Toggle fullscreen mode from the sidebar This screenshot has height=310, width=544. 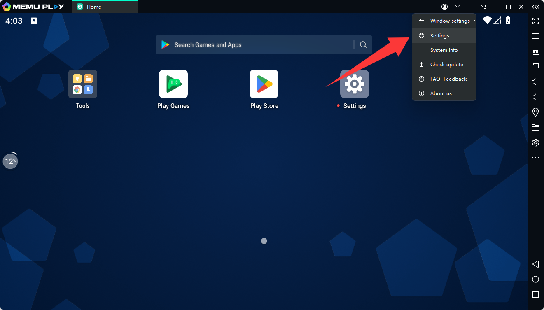[x=535, y=21]
